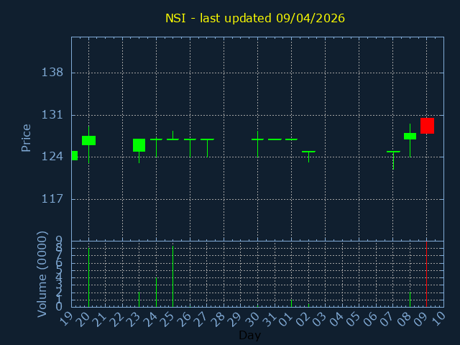Click the volume bar on day 24
Screen dimensions: 460x345
point(156,293)
